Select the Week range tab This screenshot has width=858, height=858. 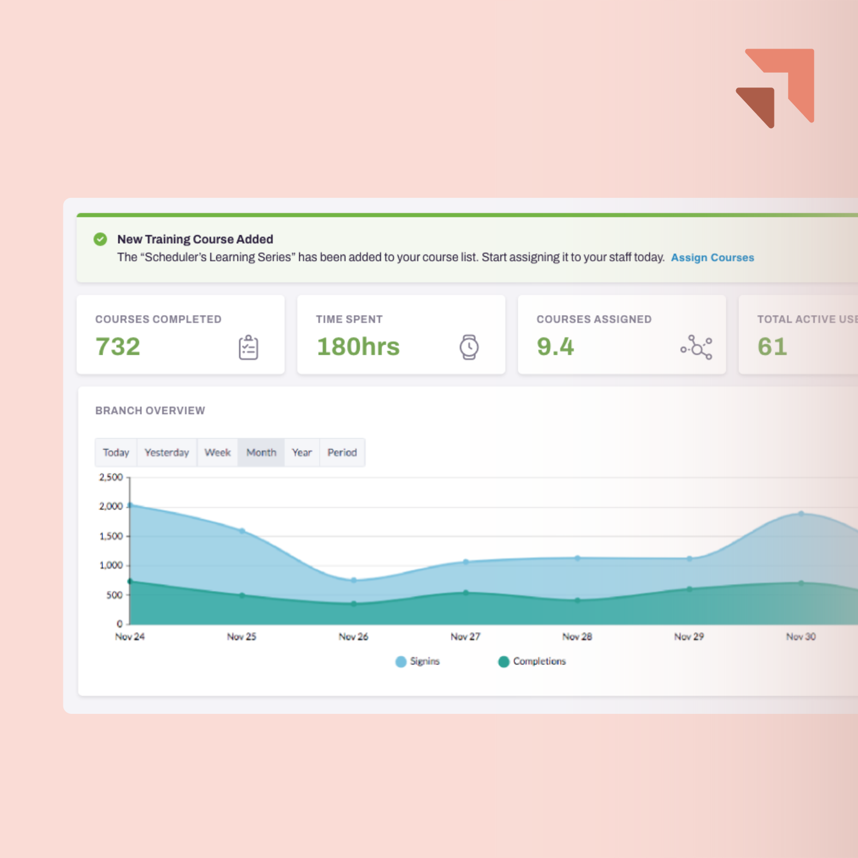[217, 452]
